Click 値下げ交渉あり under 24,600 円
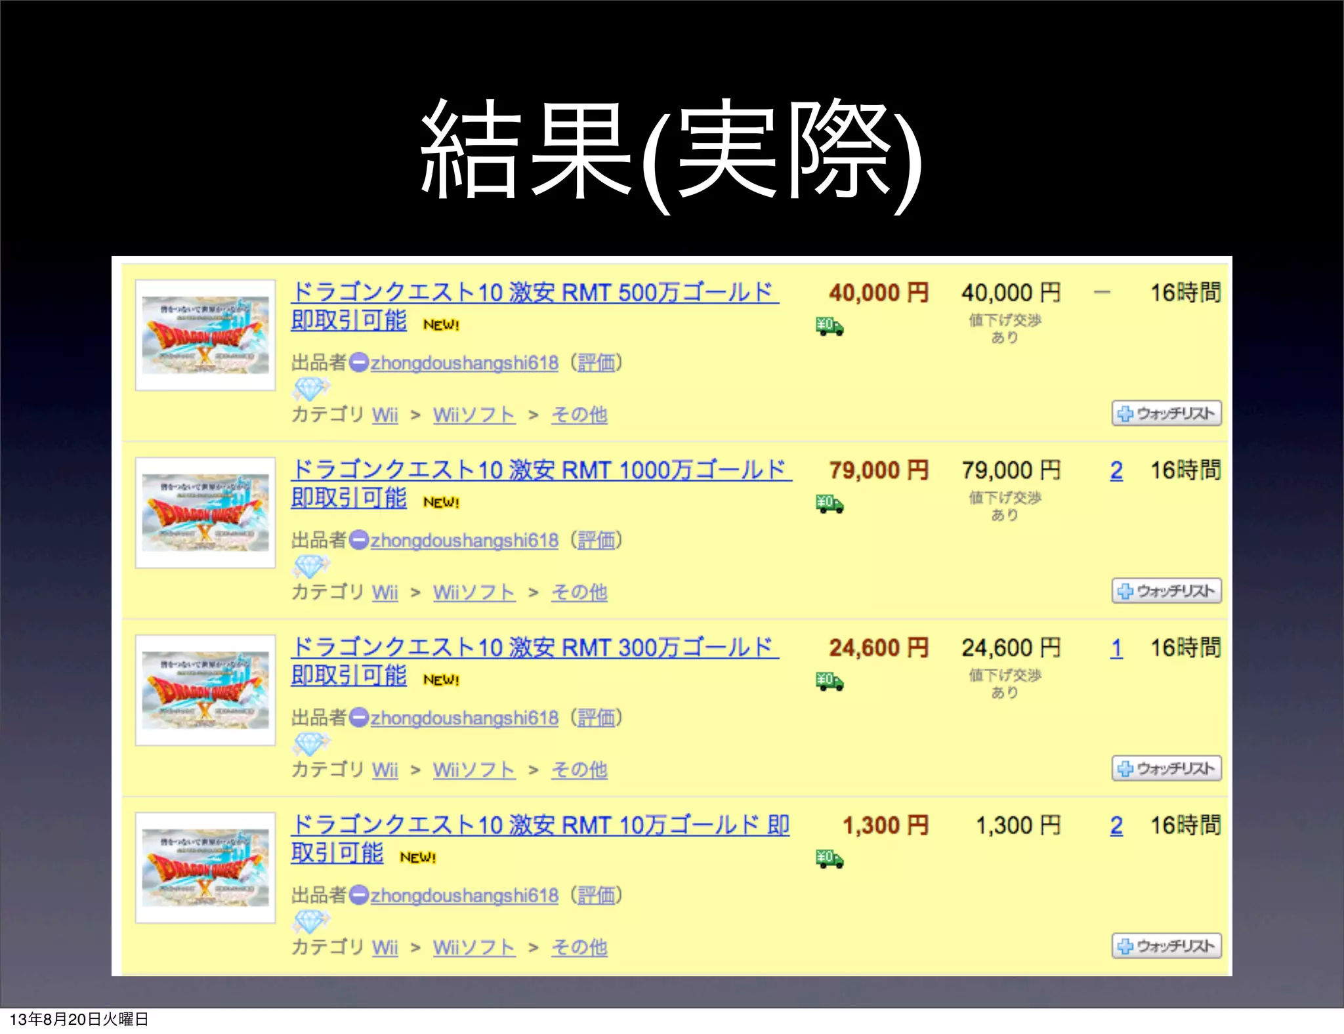 coord(1005,684)
